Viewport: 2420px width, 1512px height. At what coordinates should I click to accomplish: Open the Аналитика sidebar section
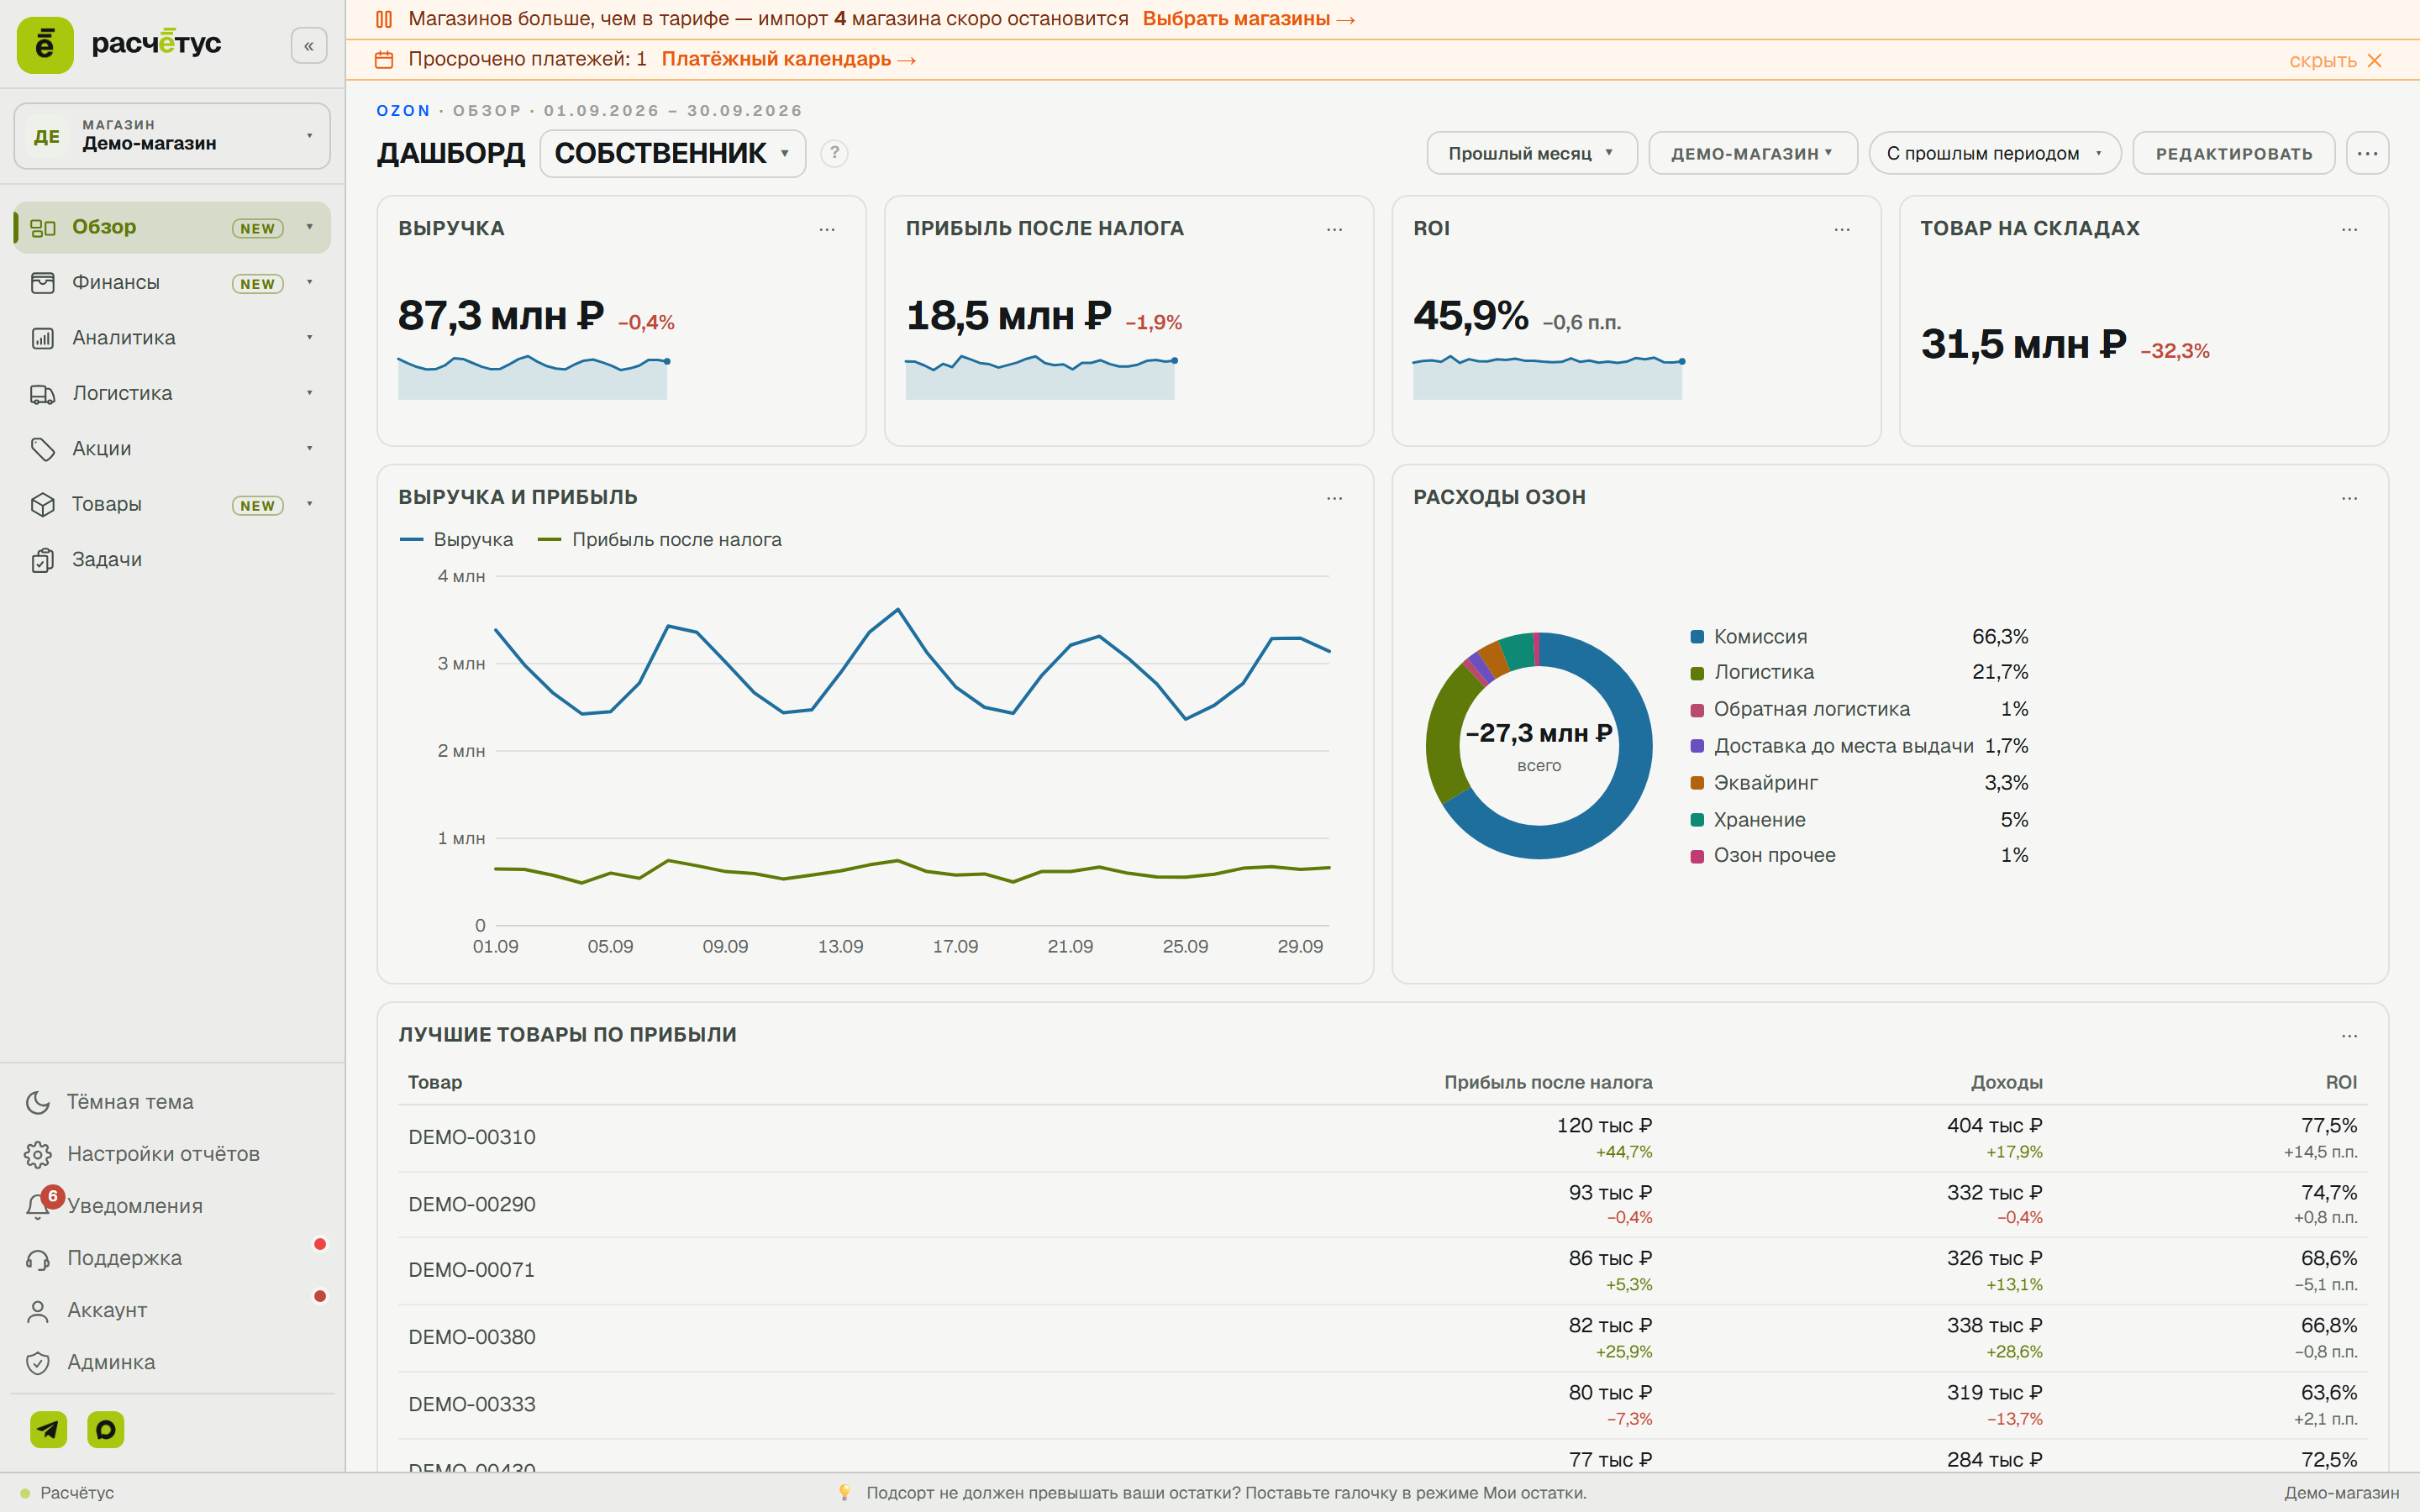coord(172,338)
